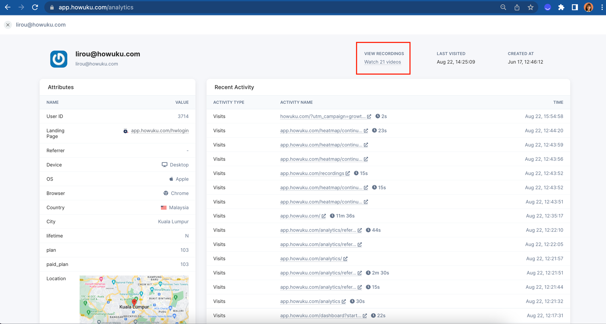The height and width of the screenshot is (324, 606).
Task: Click the lock icon in the address bar
Action: pyautogui.click(x=52, y=7)
